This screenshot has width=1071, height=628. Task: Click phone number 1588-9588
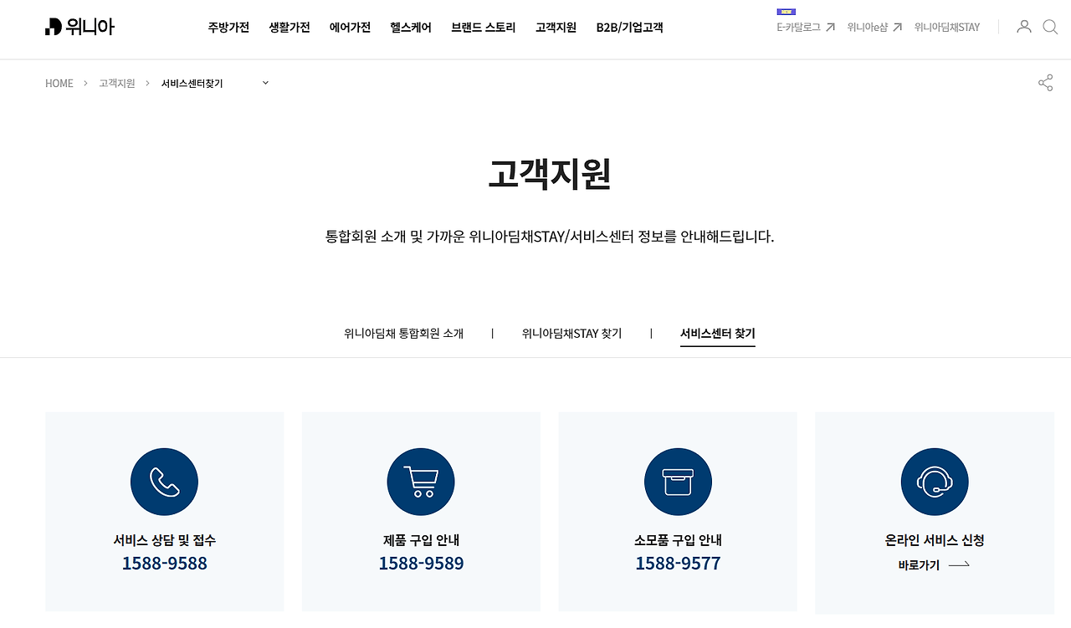(x=164, y=564)
